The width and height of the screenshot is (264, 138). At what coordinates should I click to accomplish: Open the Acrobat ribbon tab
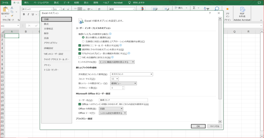point(118,3)
